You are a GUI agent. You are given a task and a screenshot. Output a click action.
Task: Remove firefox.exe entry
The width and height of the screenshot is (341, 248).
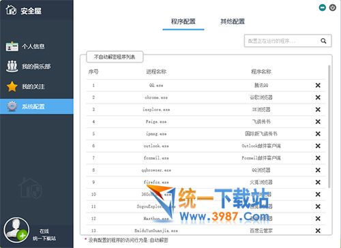[x=318, y=182]
